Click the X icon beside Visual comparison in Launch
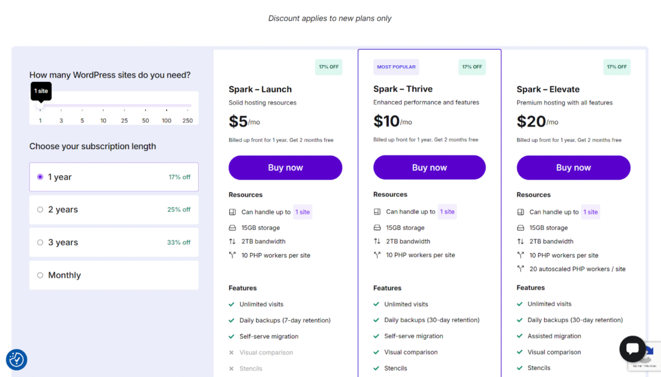Screen dimensions: 661x377 pos(231,352)
